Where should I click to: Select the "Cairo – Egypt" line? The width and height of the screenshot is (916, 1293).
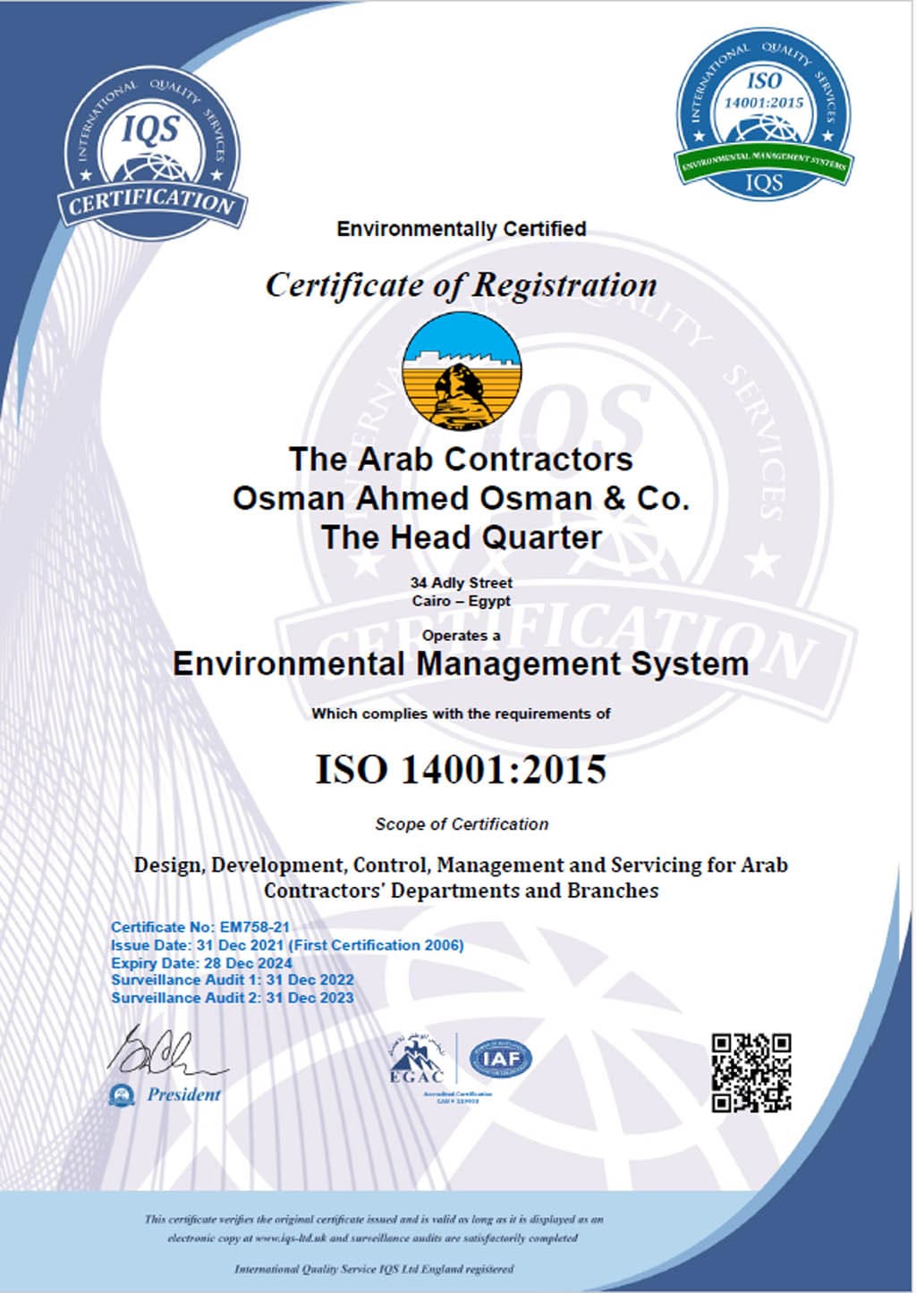[462, 601]
